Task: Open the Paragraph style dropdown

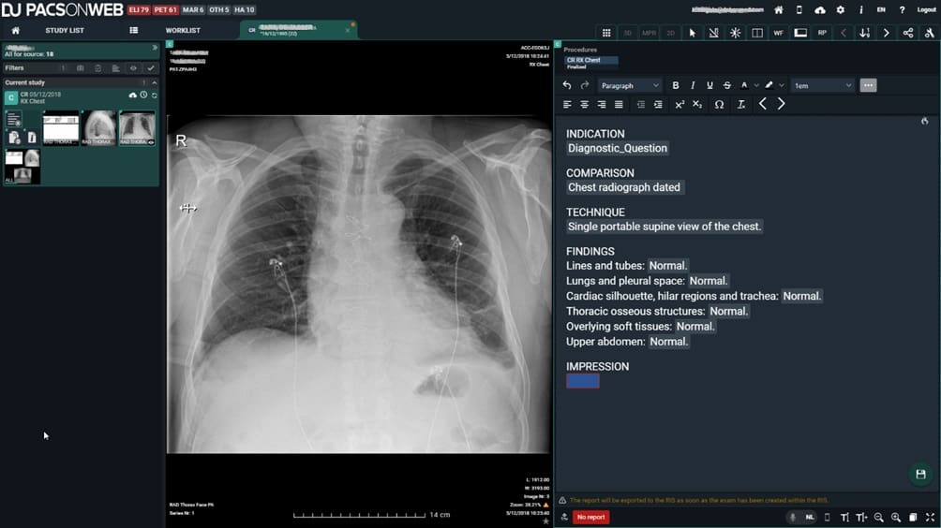Action: click(x=630, y=86)
